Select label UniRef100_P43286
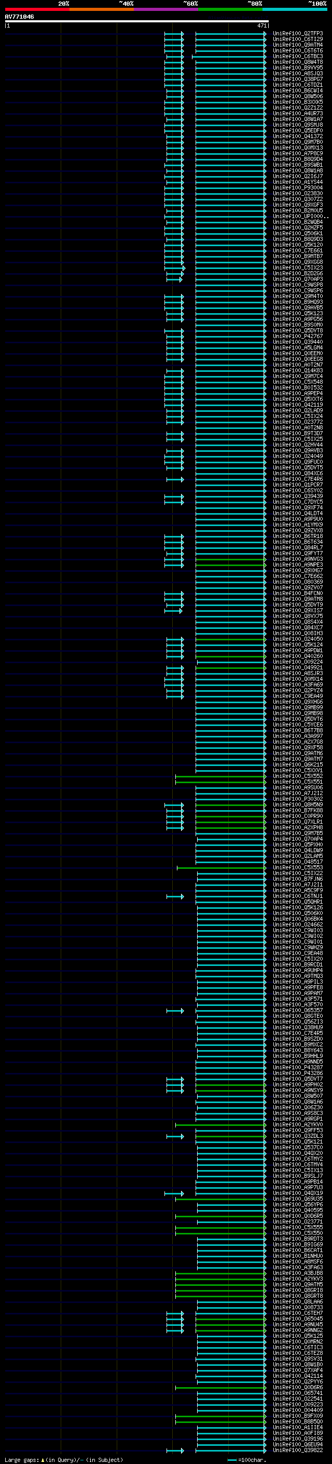 coord(297,1073)
